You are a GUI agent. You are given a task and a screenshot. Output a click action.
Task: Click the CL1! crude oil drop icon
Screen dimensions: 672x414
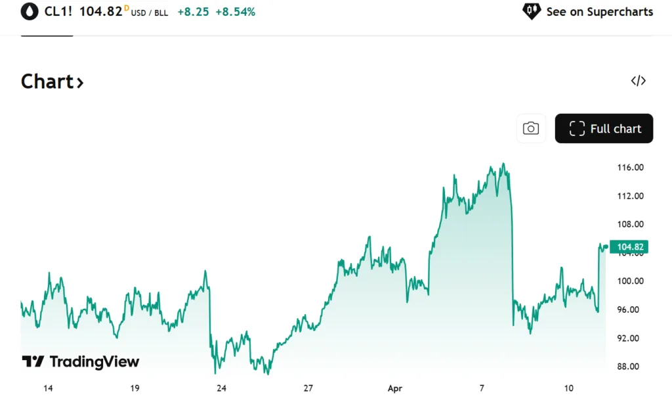point(29,12)
